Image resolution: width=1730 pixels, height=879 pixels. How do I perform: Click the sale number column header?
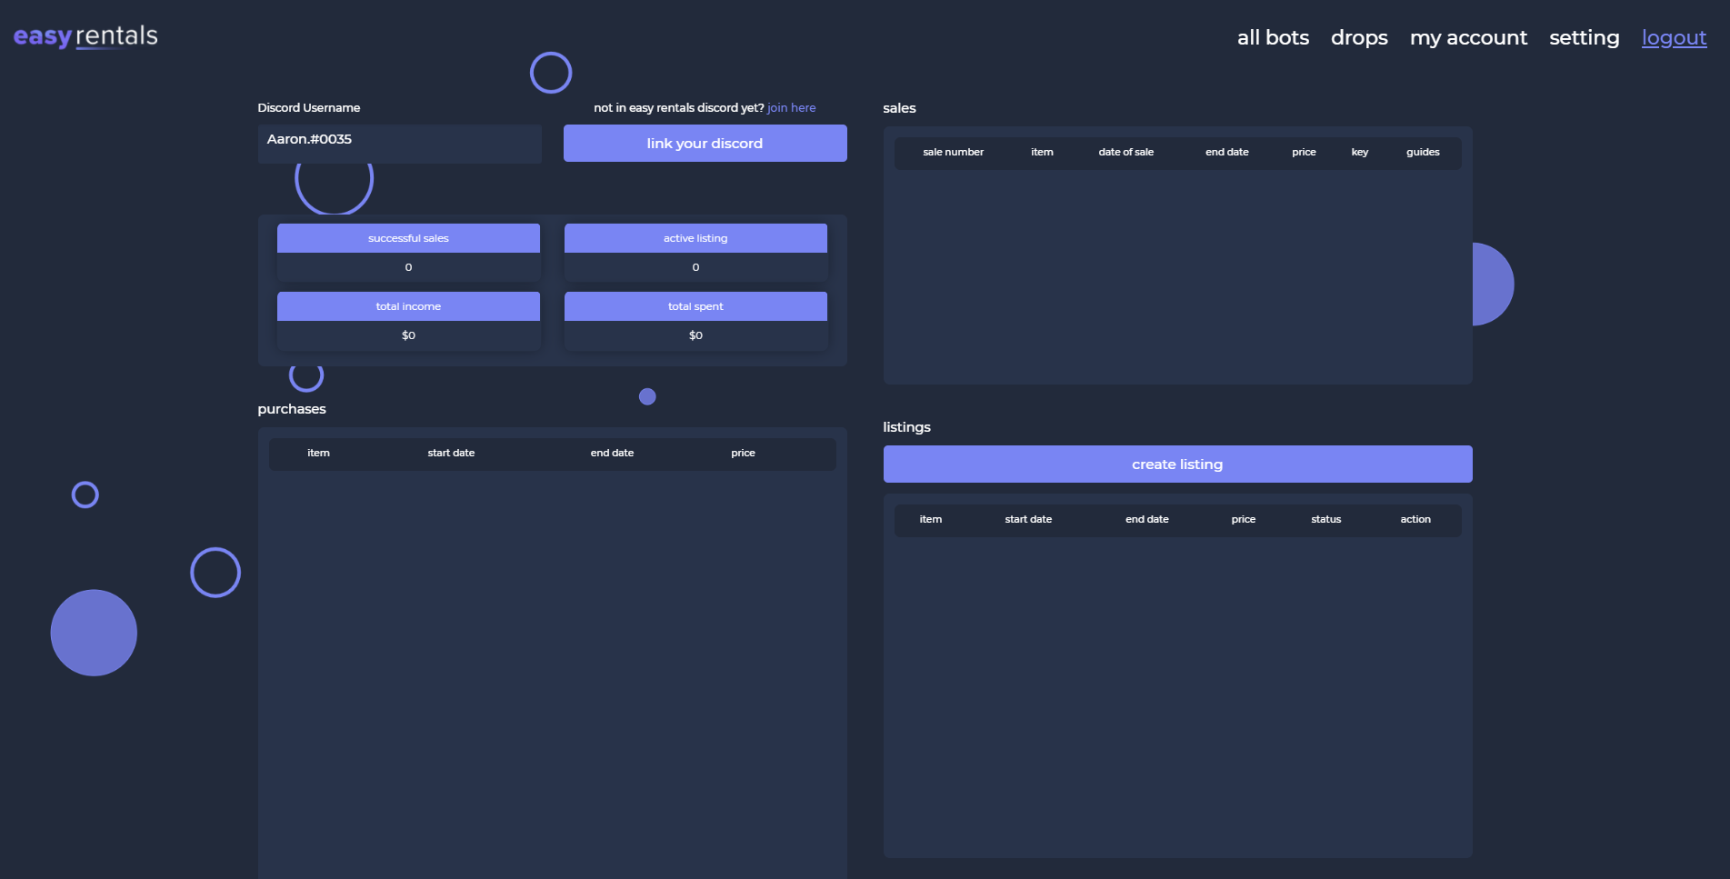953,152
